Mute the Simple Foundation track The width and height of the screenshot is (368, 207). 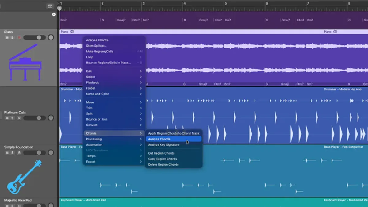tap(7, 153)
